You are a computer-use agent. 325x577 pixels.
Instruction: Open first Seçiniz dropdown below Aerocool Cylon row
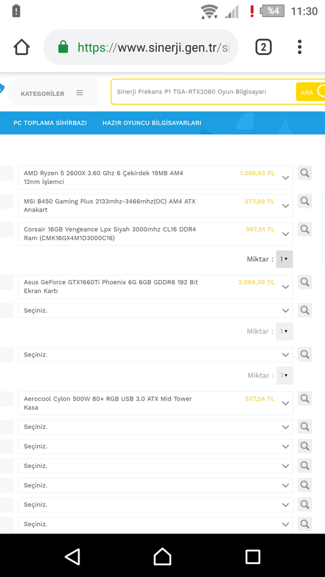(x=155, y=427)
